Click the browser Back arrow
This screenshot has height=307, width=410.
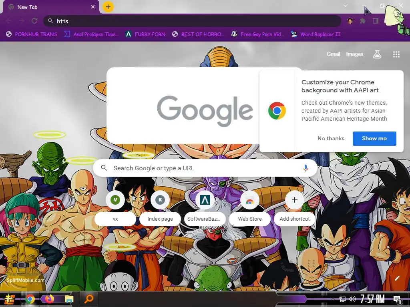9,21
